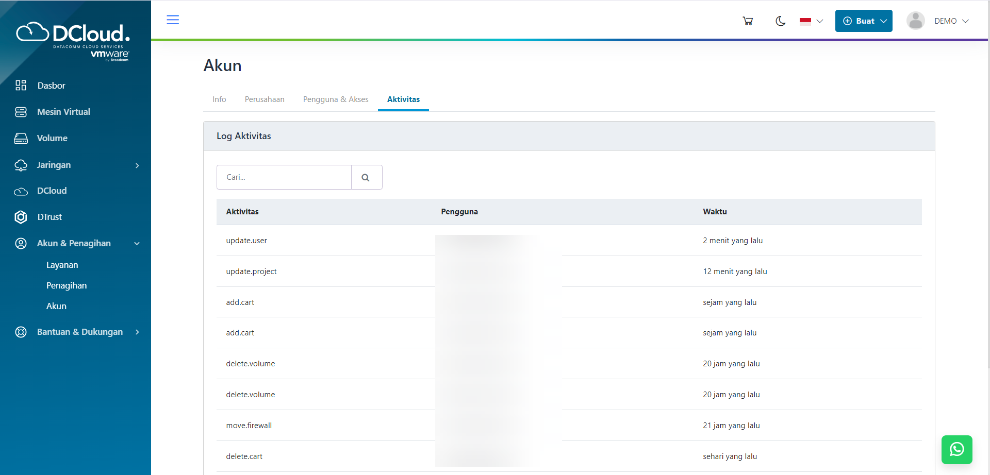
Task: Open the shopping cart icon
Action: (x=748, y=21)
